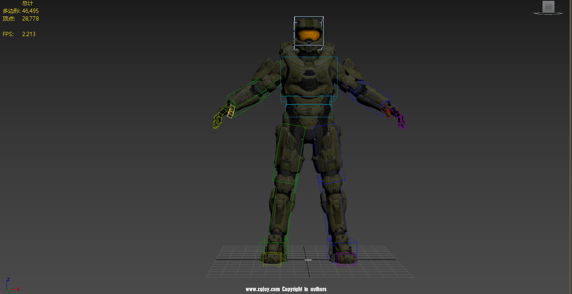This screenshot has width=572, height=294.
Task: Select the cyan chest bone box
Action: [309, 77]
